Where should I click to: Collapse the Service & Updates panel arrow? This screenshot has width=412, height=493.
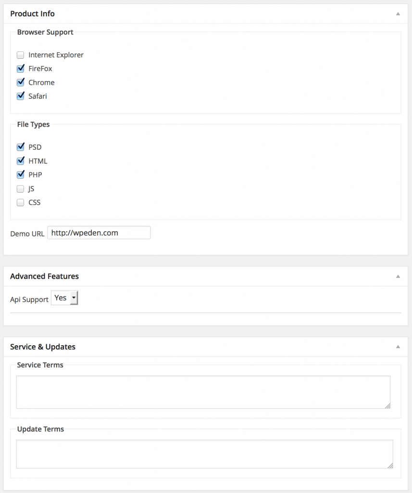tap(398, 347)
